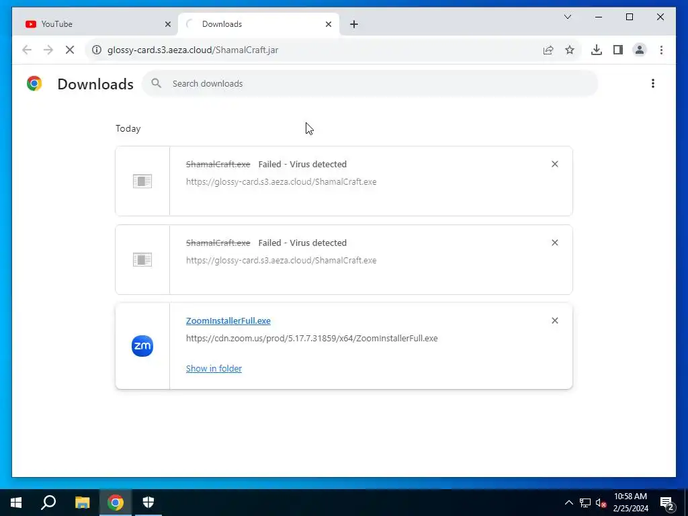Open network status tray icon

point(585,503)
